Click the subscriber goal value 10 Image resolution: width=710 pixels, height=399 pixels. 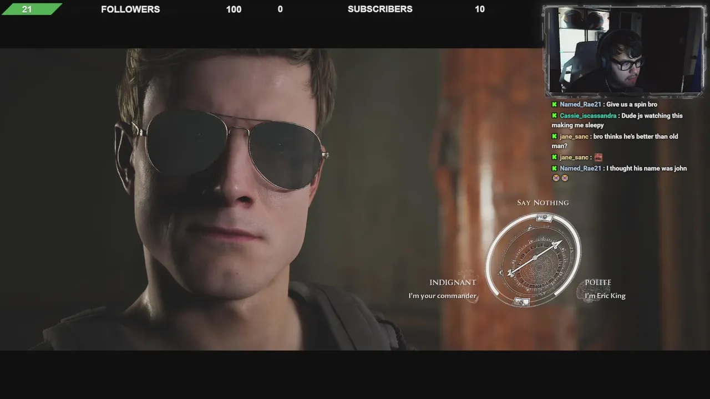click(480, 9)
